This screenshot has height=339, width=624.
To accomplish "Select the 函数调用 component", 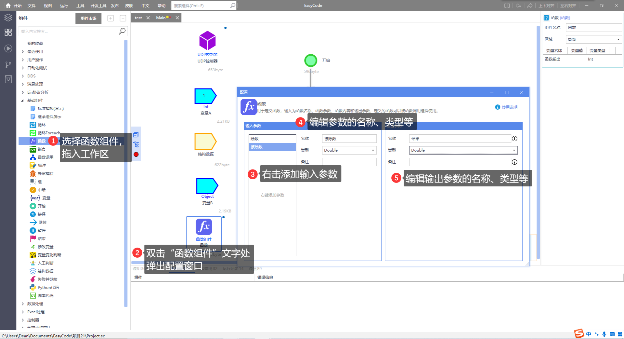I will 42,157.
